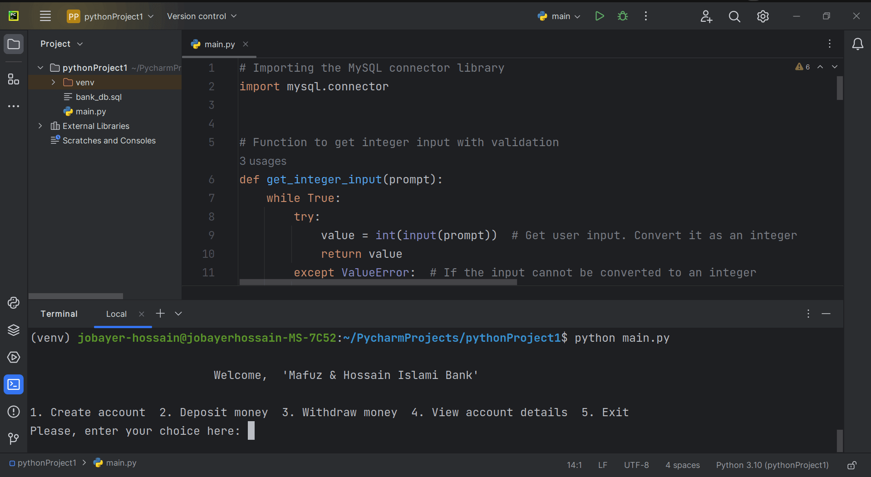Open Services tool window icon
Screen dimensions: 871x477
pyautogui.click(x=14, y=357)
